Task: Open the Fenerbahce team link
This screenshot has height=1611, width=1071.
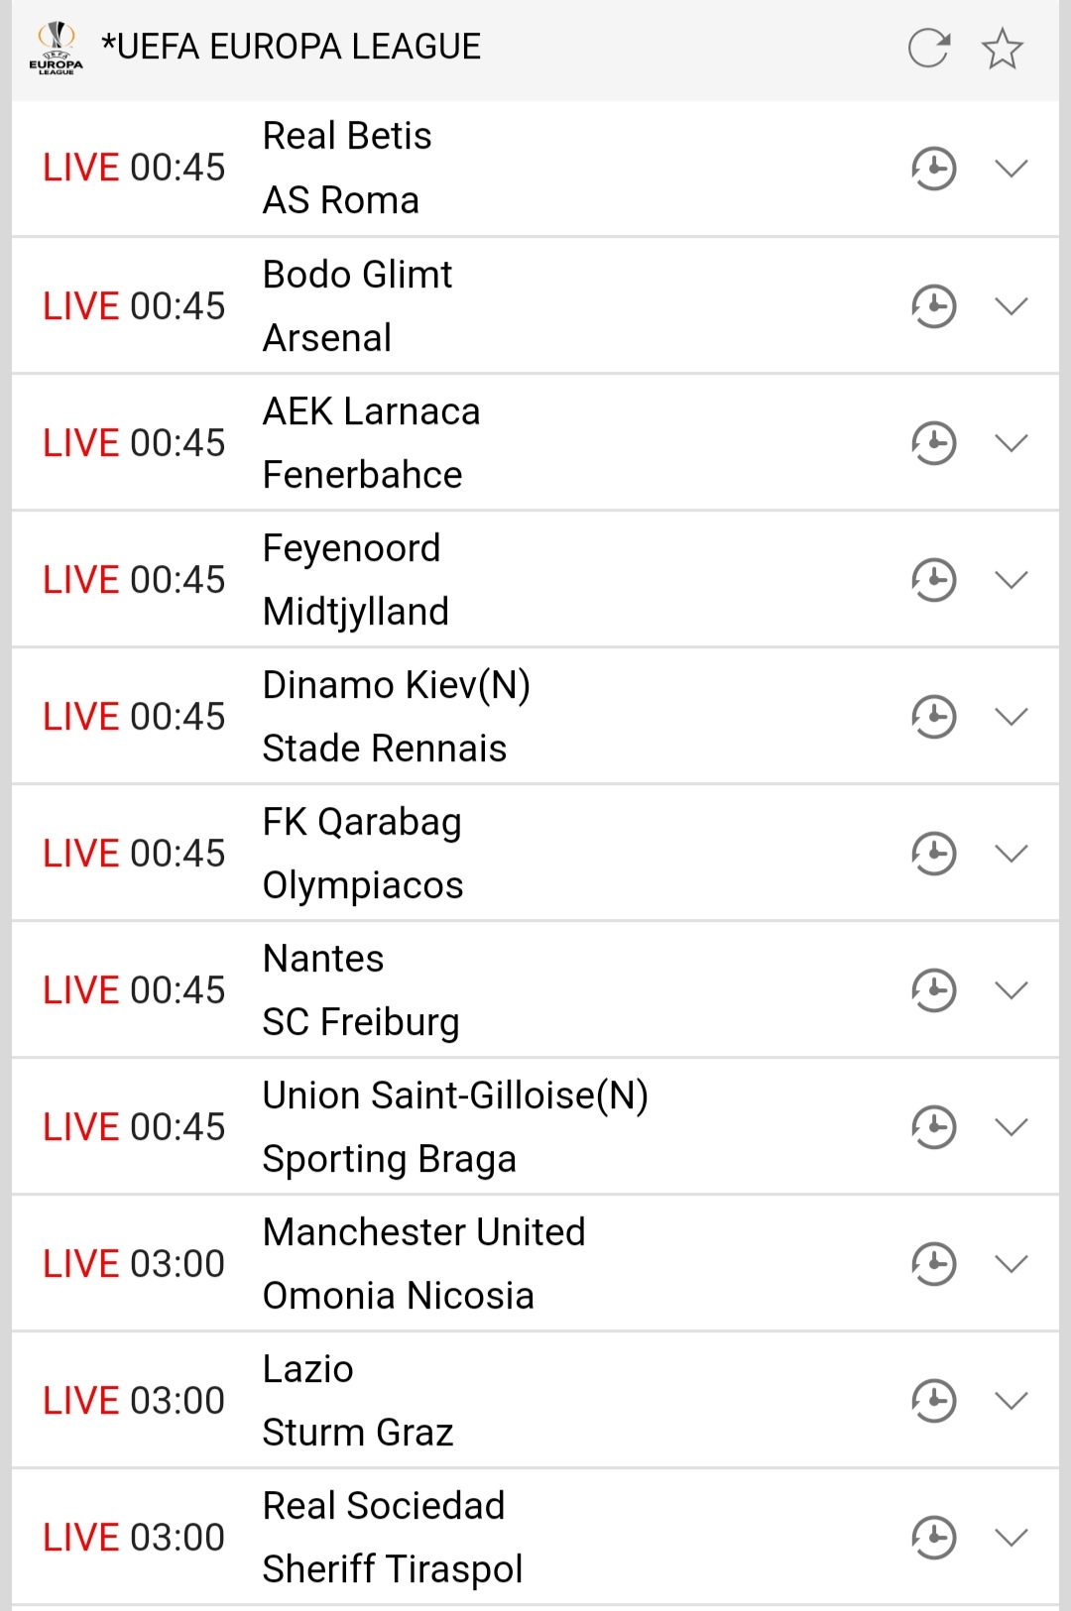Action: point(362,475)
